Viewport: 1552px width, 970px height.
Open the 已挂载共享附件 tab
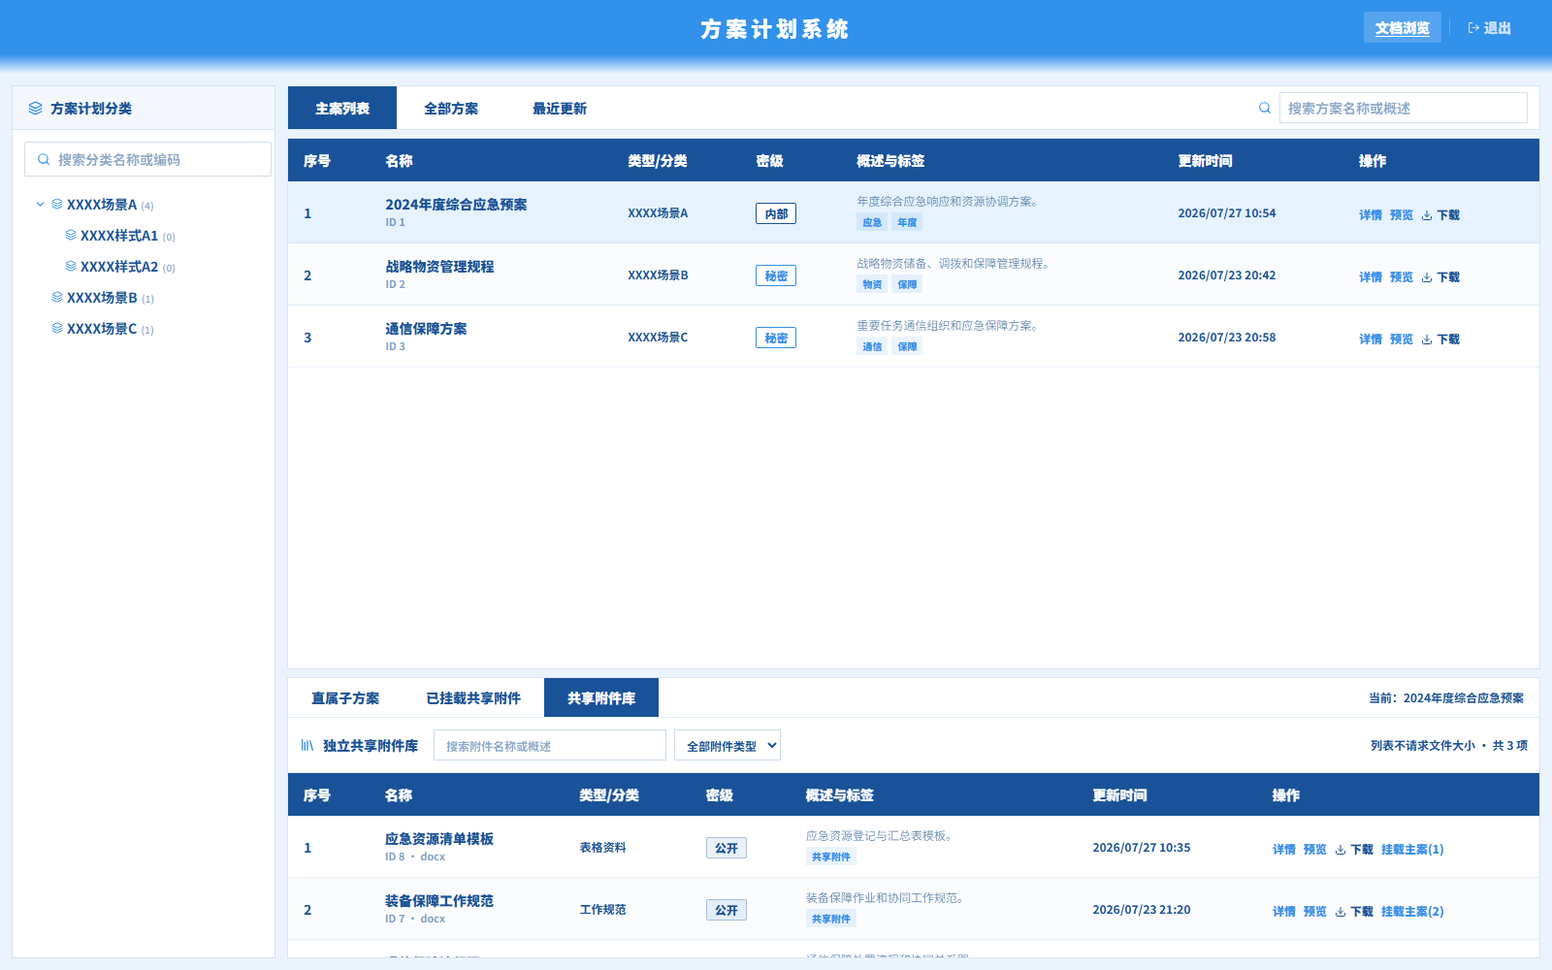point(473,697)
